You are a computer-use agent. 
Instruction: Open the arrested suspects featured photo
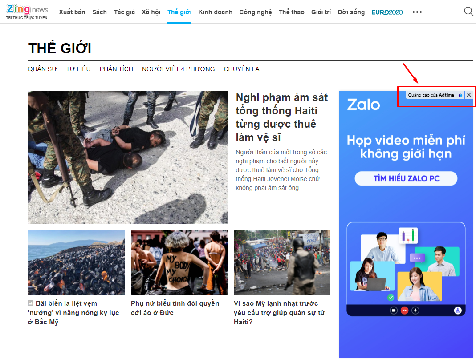pos(128,157)
